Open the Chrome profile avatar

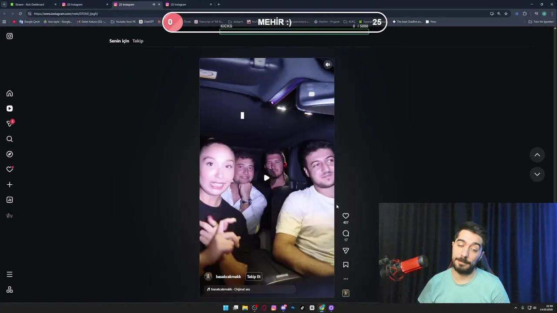544,13
